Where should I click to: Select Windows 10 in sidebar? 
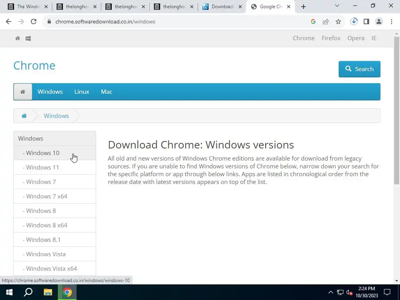[x=55, y=153]
